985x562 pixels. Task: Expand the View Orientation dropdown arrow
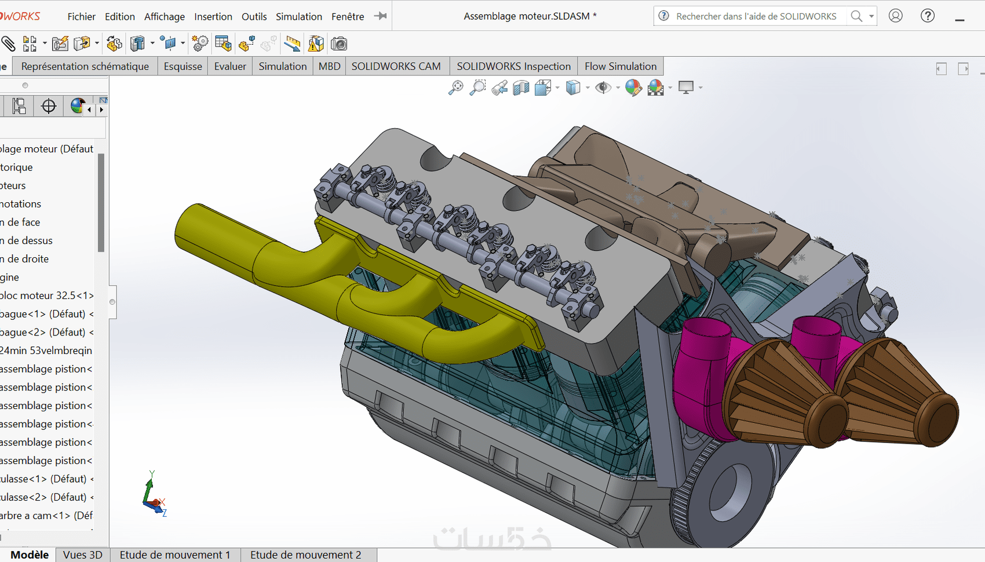point(557,88)
